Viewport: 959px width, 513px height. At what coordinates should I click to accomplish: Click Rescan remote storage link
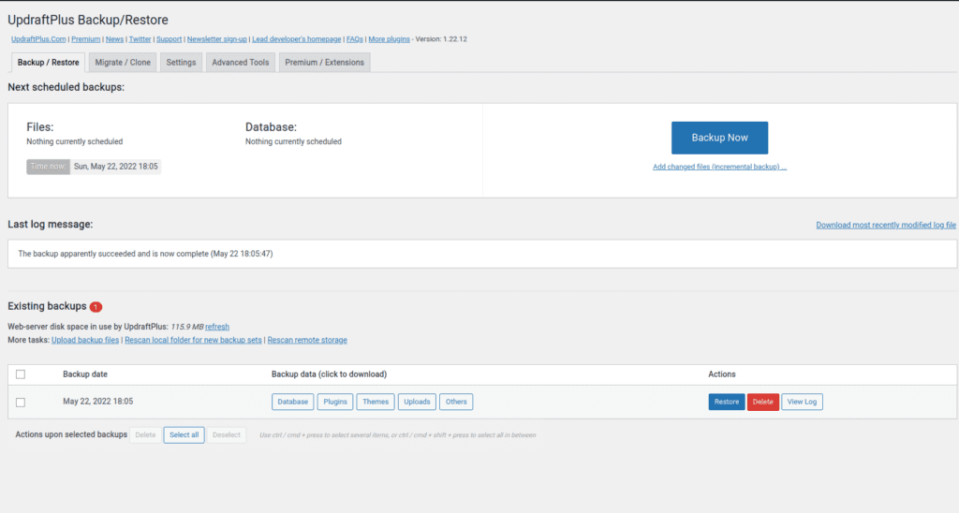(307, 340)
